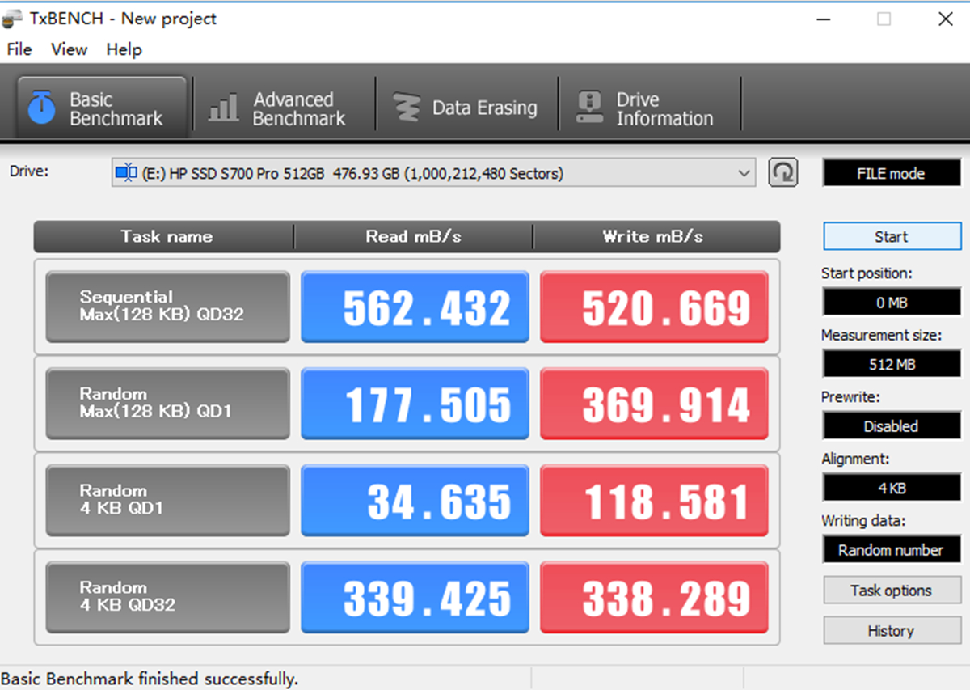Toggle the FILE mode button
Screen dimensions: 970x690
[892, 173]
